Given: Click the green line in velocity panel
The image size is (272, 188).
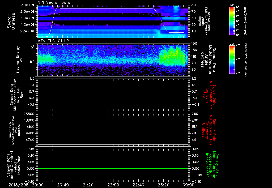Looking at the screenshot, I should 113,168.
